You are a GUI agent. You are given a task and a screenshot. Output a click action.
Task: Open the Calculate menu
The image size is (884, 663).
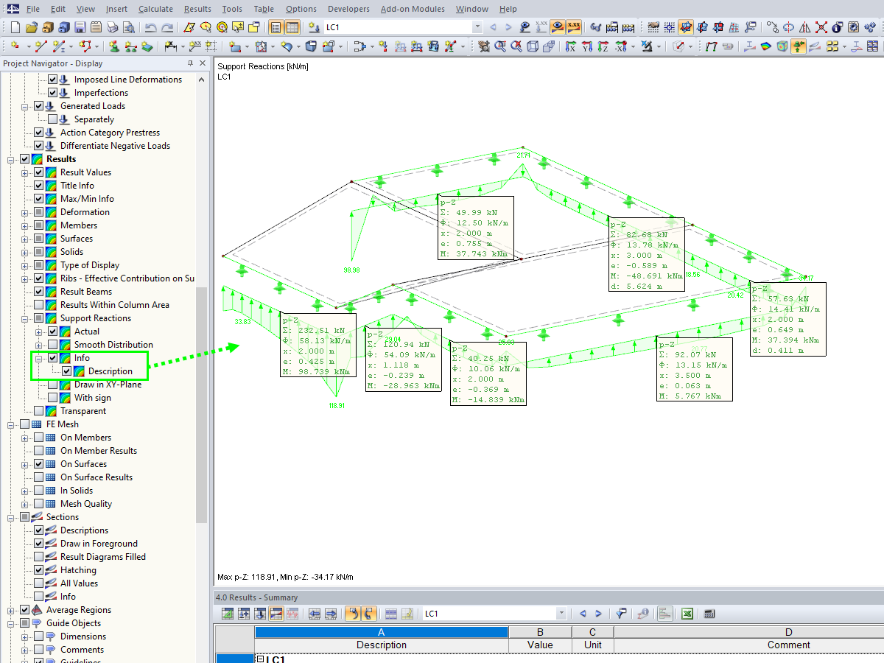click(155, 9)
